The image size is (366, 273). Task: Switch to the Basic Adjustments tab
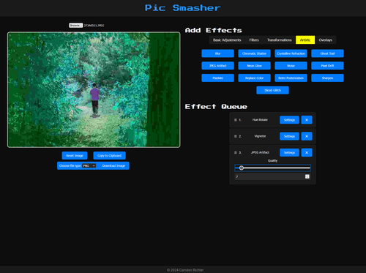(x=227, y=40)
